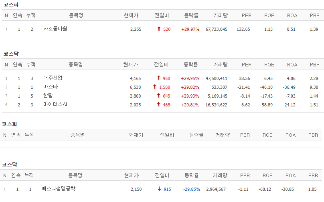Viewport: 324px width, 202px height.
Task: Click 종목명 header in top 코스피 table
Action: click(x=76, y=15)
